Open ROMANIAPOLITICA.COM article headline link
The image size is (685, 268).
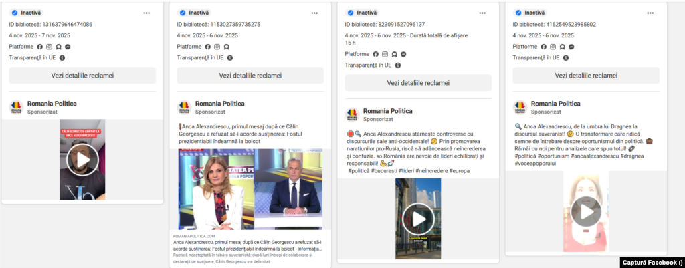point(248,245)
